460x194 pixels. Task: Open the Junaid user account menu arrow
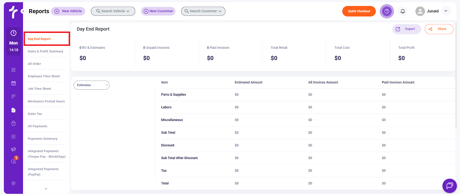(x=446, y=11)
